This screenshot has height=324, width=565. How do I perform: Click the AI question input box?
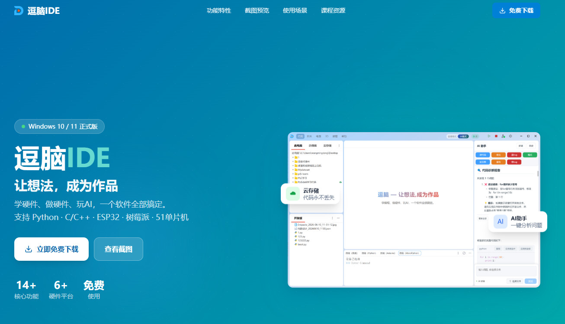pyautogui.click(x=506, y=270)
